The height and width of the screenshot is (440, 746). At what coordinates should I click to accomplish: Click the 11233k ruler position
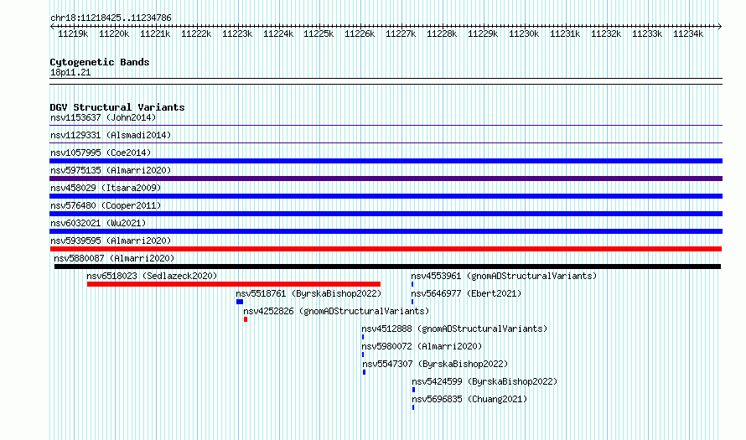point(647,34)
